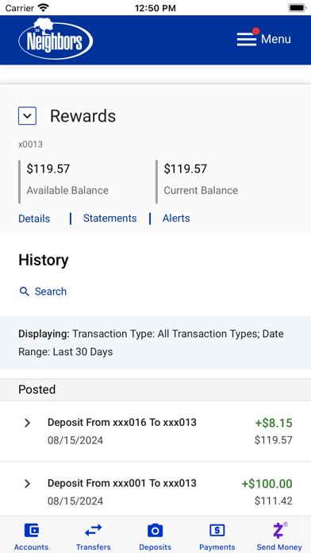Tap the battery status icon
The height and width of the screenshot is (553, 311).
pos(298,8)
